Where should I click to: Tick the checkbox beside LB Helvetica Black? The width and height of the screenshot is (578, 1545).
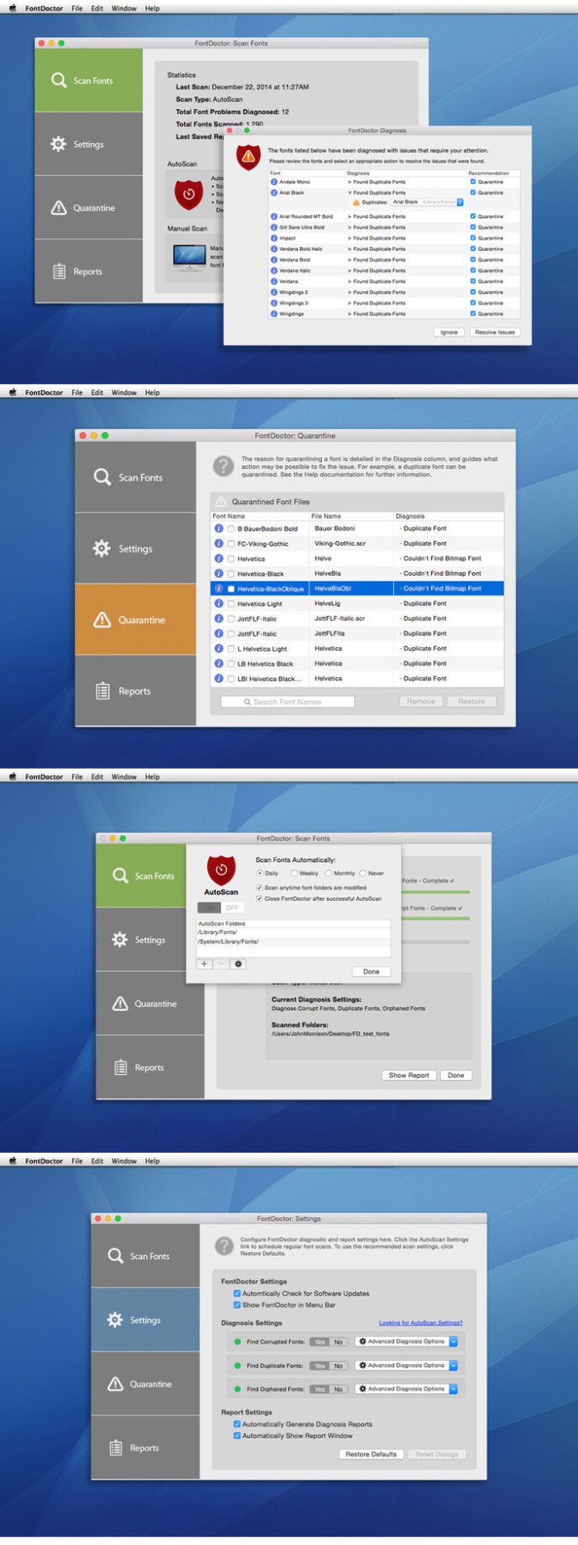click(231, 664)
